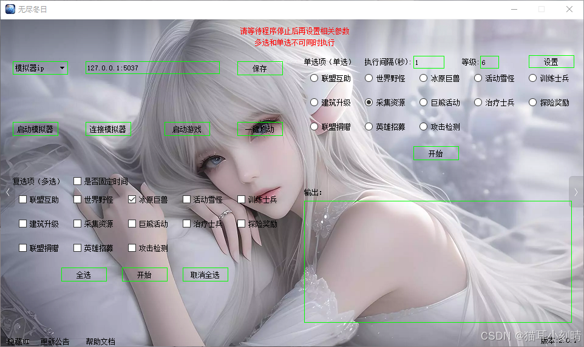
Task: Click 开始 button between 全选 and 取消全选
Action: click(144, 275)
